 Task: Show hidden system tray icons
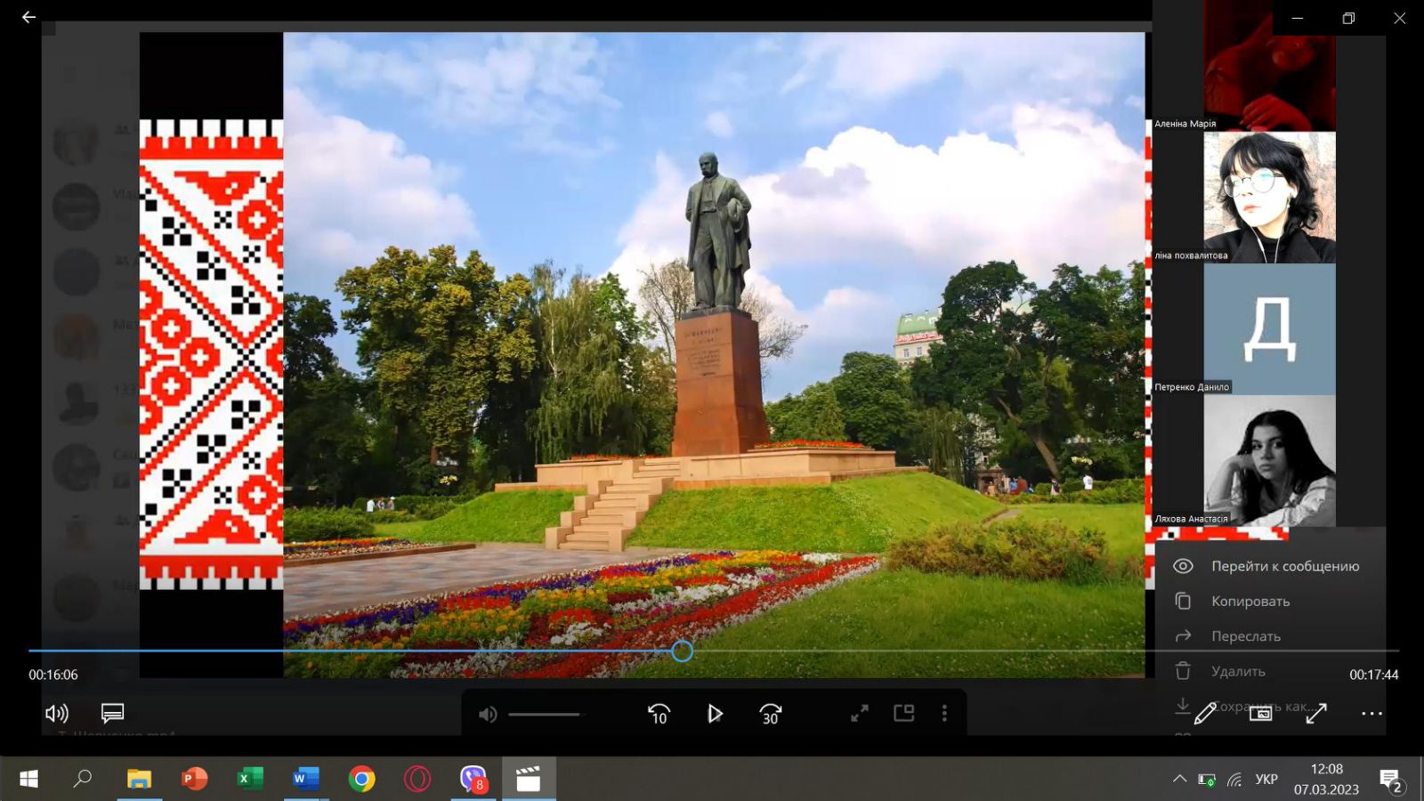(1179, 780)
